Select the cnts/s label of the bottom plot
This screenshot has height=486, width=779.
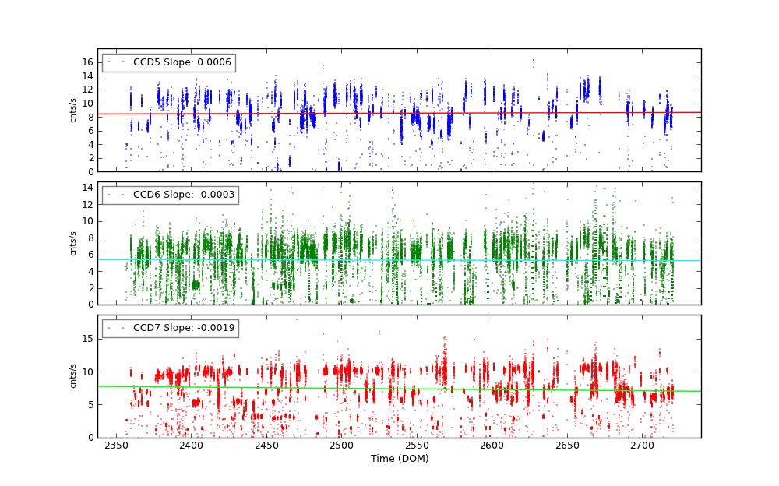coord(73,376)
